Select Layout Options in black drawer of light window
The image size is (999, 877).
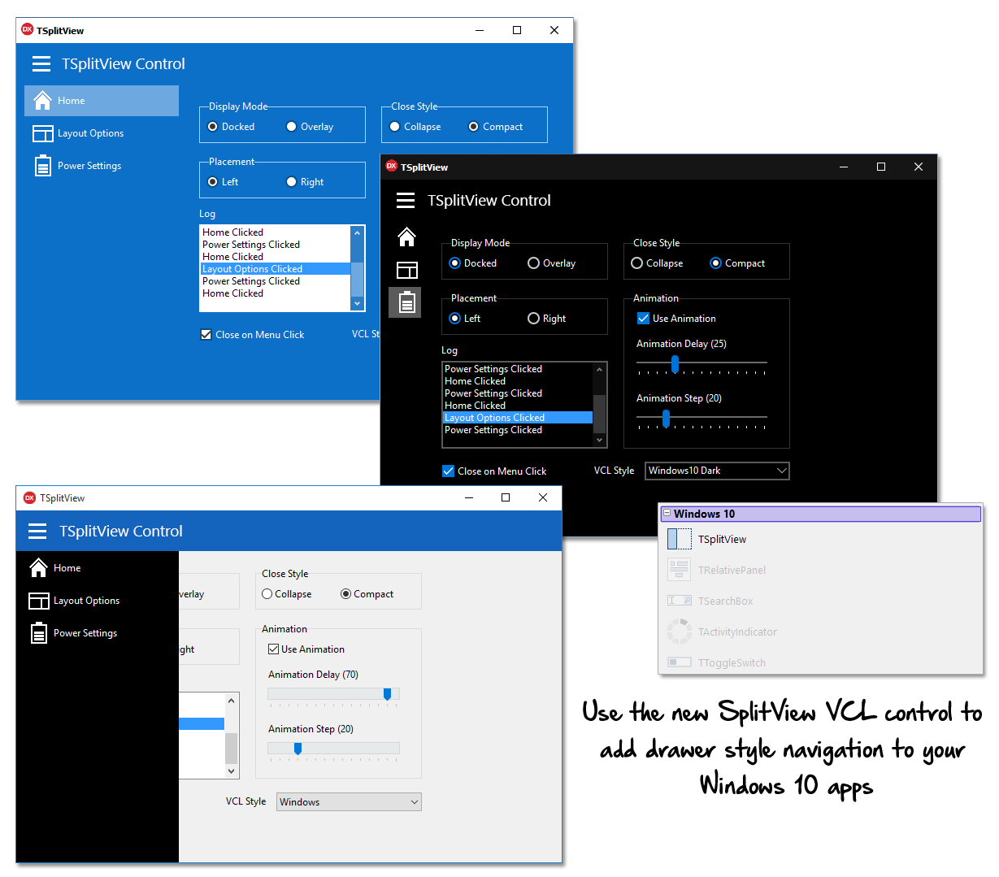coord(97,601)
